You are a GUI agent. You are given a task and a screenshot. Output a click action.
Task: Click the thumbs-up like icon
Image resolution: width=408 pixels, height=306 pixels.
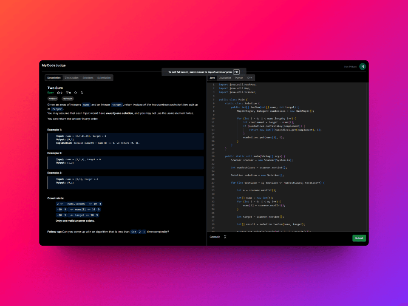tap(59, 93)
